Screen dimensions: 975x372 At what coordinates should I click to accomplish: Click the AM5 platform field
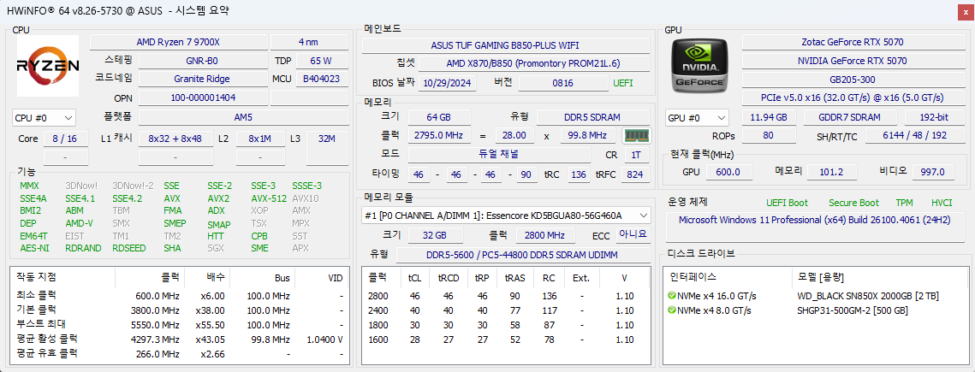243,117
